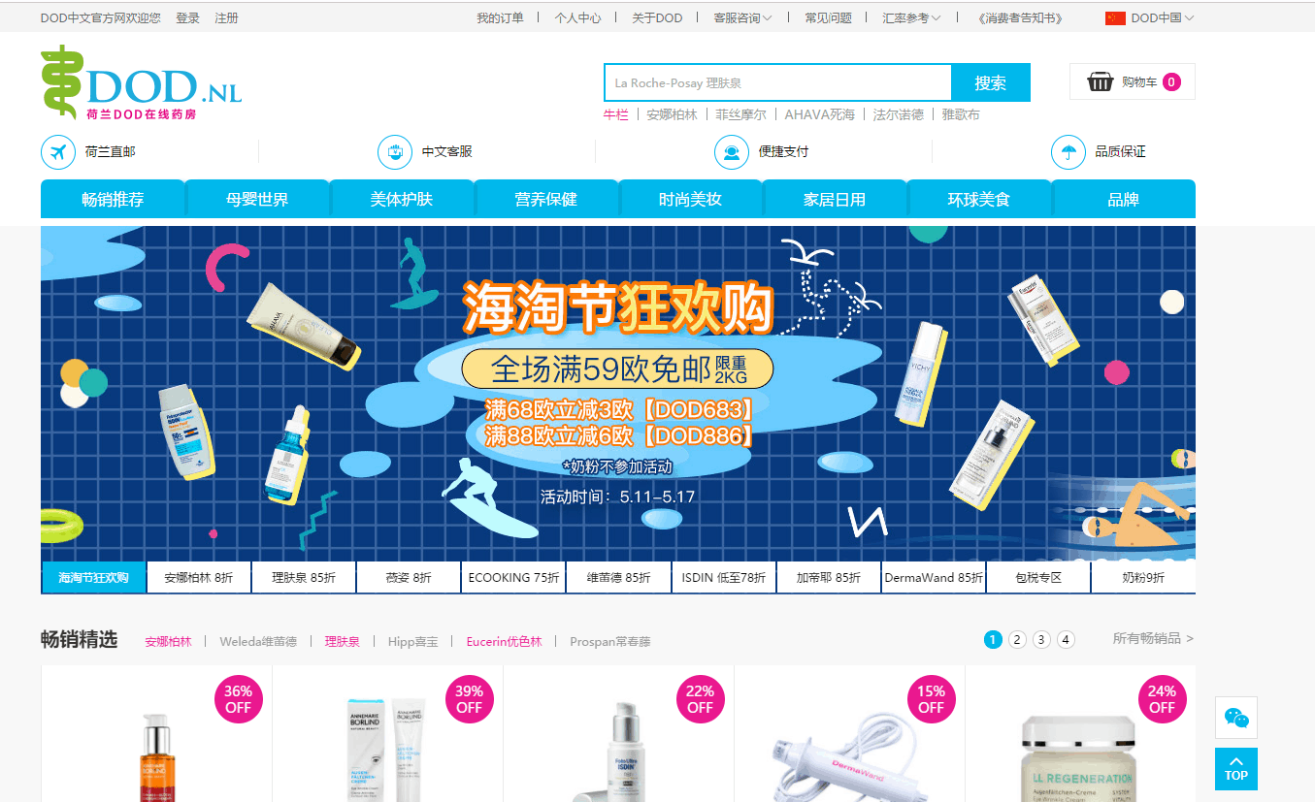Image resolution: width=1315 pixels, height=802 pixels.
Task: Open 常见问题 link
Action: 828,17
